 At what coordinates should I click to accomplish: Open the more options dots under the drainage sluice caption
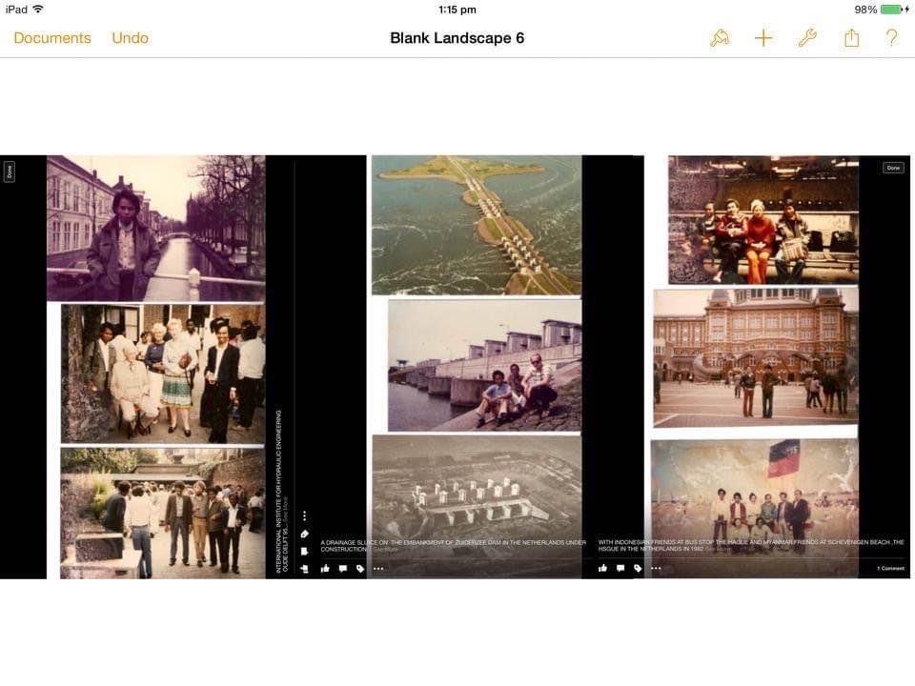(378, 569)
